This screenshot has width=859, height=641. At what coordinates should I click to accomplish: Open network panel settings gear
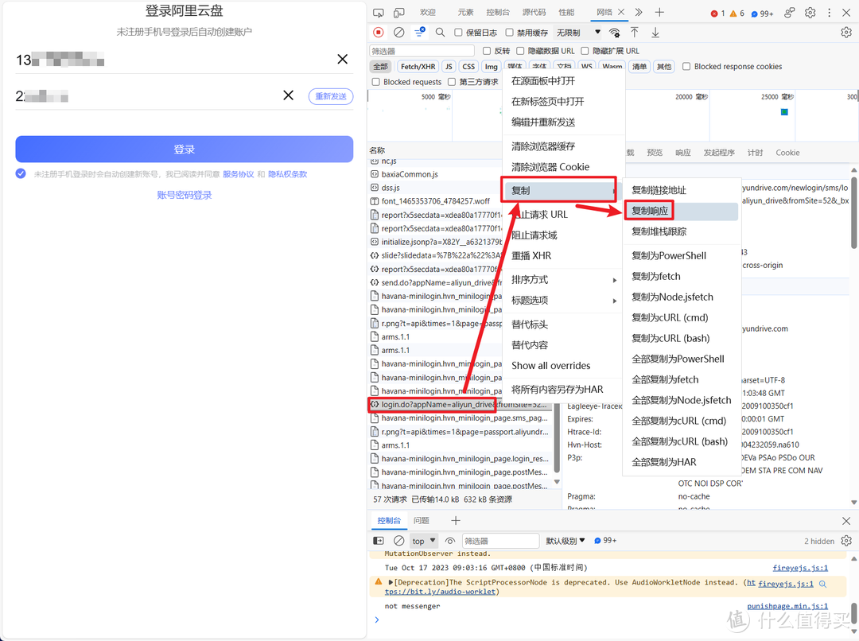coord(845,33)
